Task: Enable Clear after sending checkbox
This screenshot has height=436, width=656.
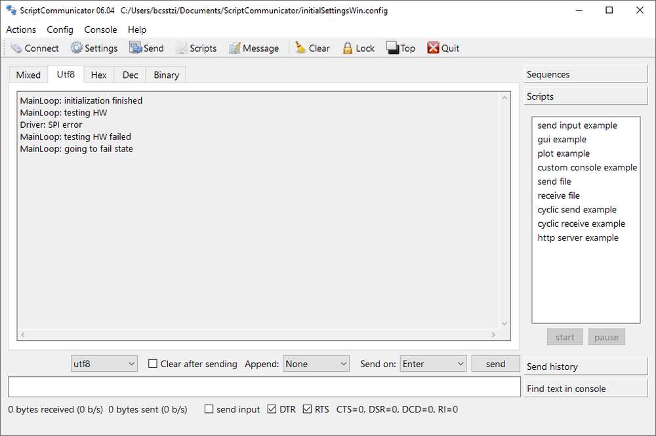Action: click(153, 364)
